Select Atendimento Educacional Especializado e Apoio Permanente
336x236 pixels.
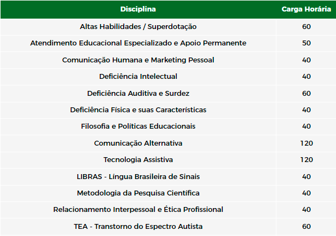(138, 43)
